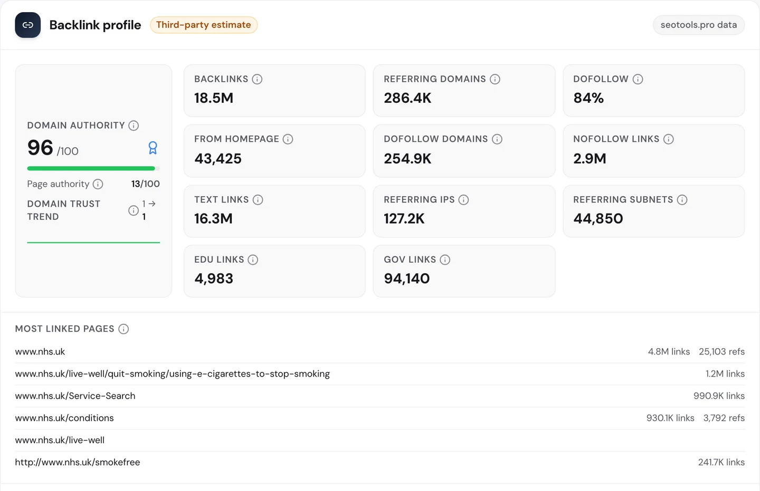
Task: Click info icon next to Dofollow
Action: tap(638, 79)
